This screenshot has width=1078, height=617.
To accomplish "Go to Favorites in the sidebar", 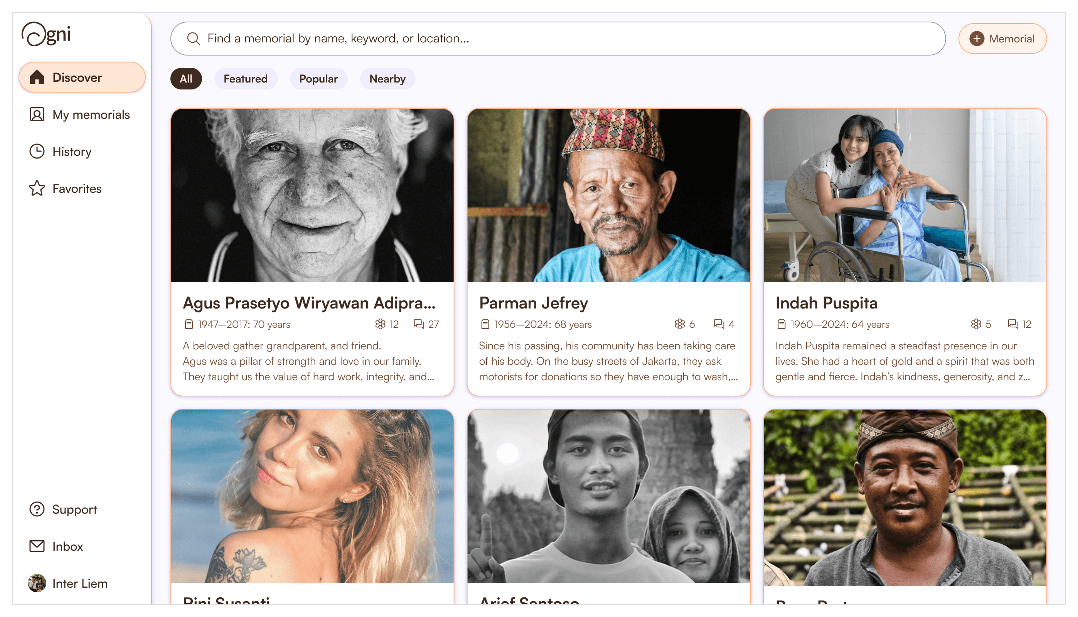I will [77, 189].
